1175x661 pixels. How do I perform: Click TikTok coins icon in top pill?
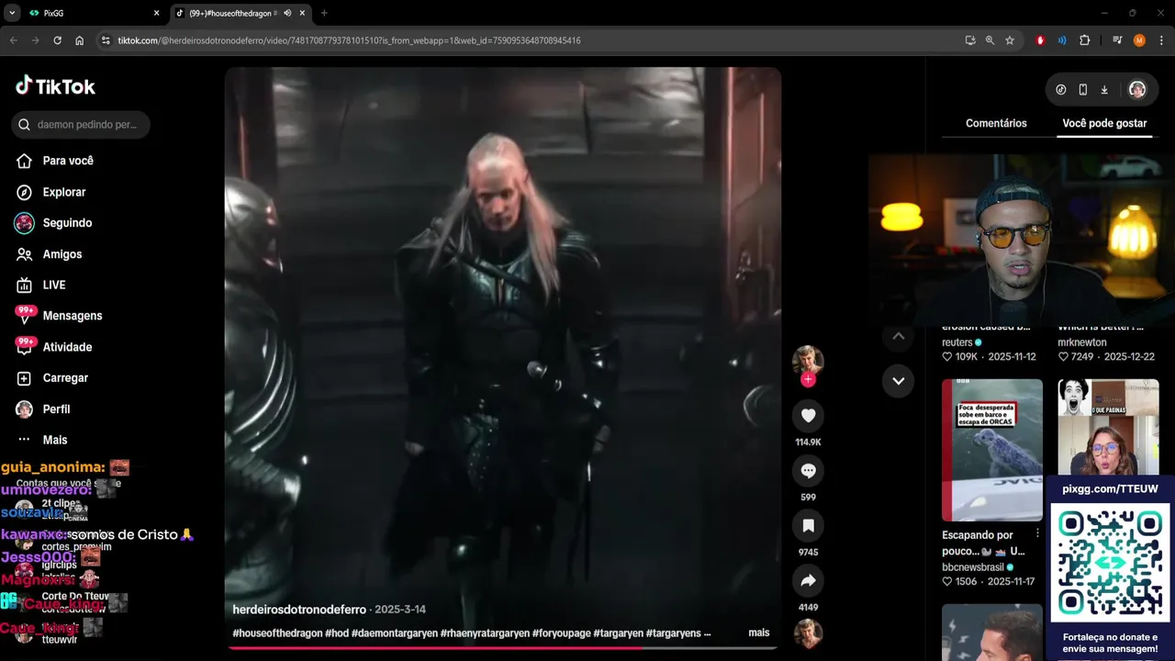coord(1061,89)
